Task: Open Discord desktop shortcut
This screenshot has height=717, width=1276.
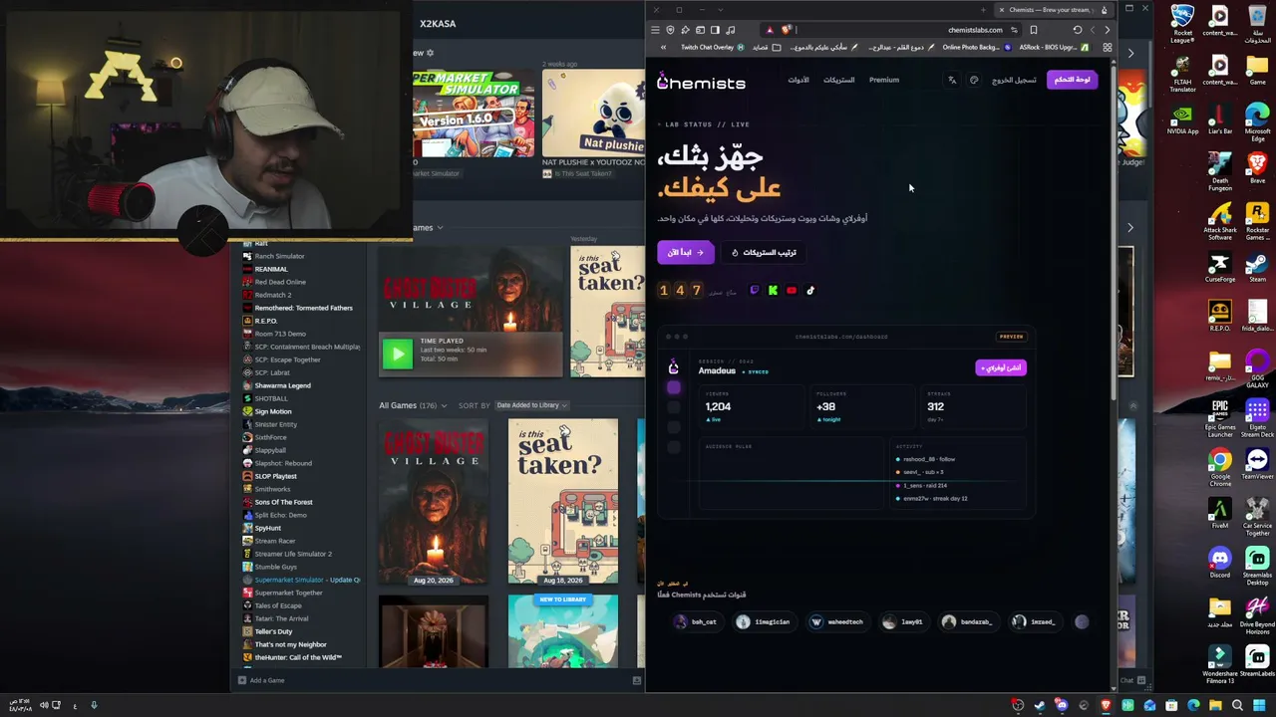Action: [x=1220, y=563]
